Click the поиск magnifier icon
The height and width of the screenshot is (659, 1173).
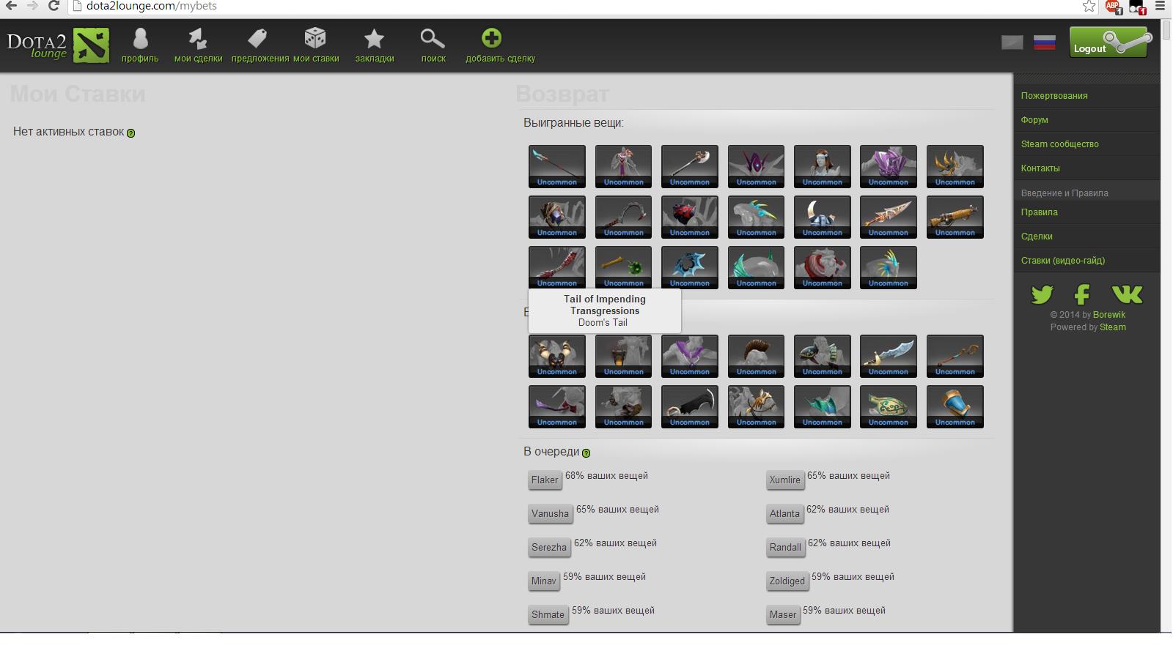pos(433,39)
